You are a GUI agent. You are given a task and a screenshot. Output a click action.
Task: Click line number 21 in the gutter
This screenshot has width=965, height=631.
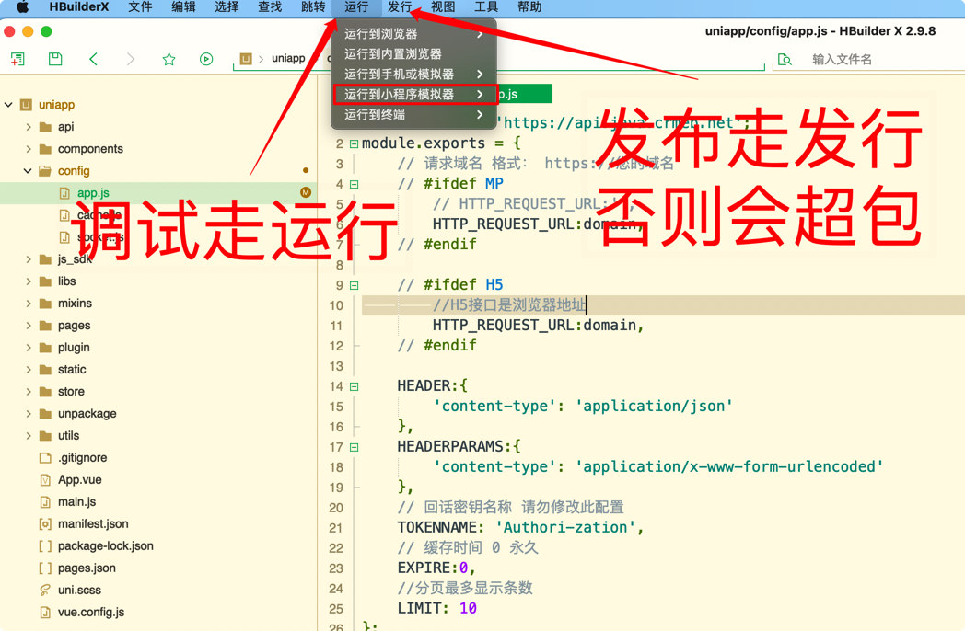coord(335,528)
